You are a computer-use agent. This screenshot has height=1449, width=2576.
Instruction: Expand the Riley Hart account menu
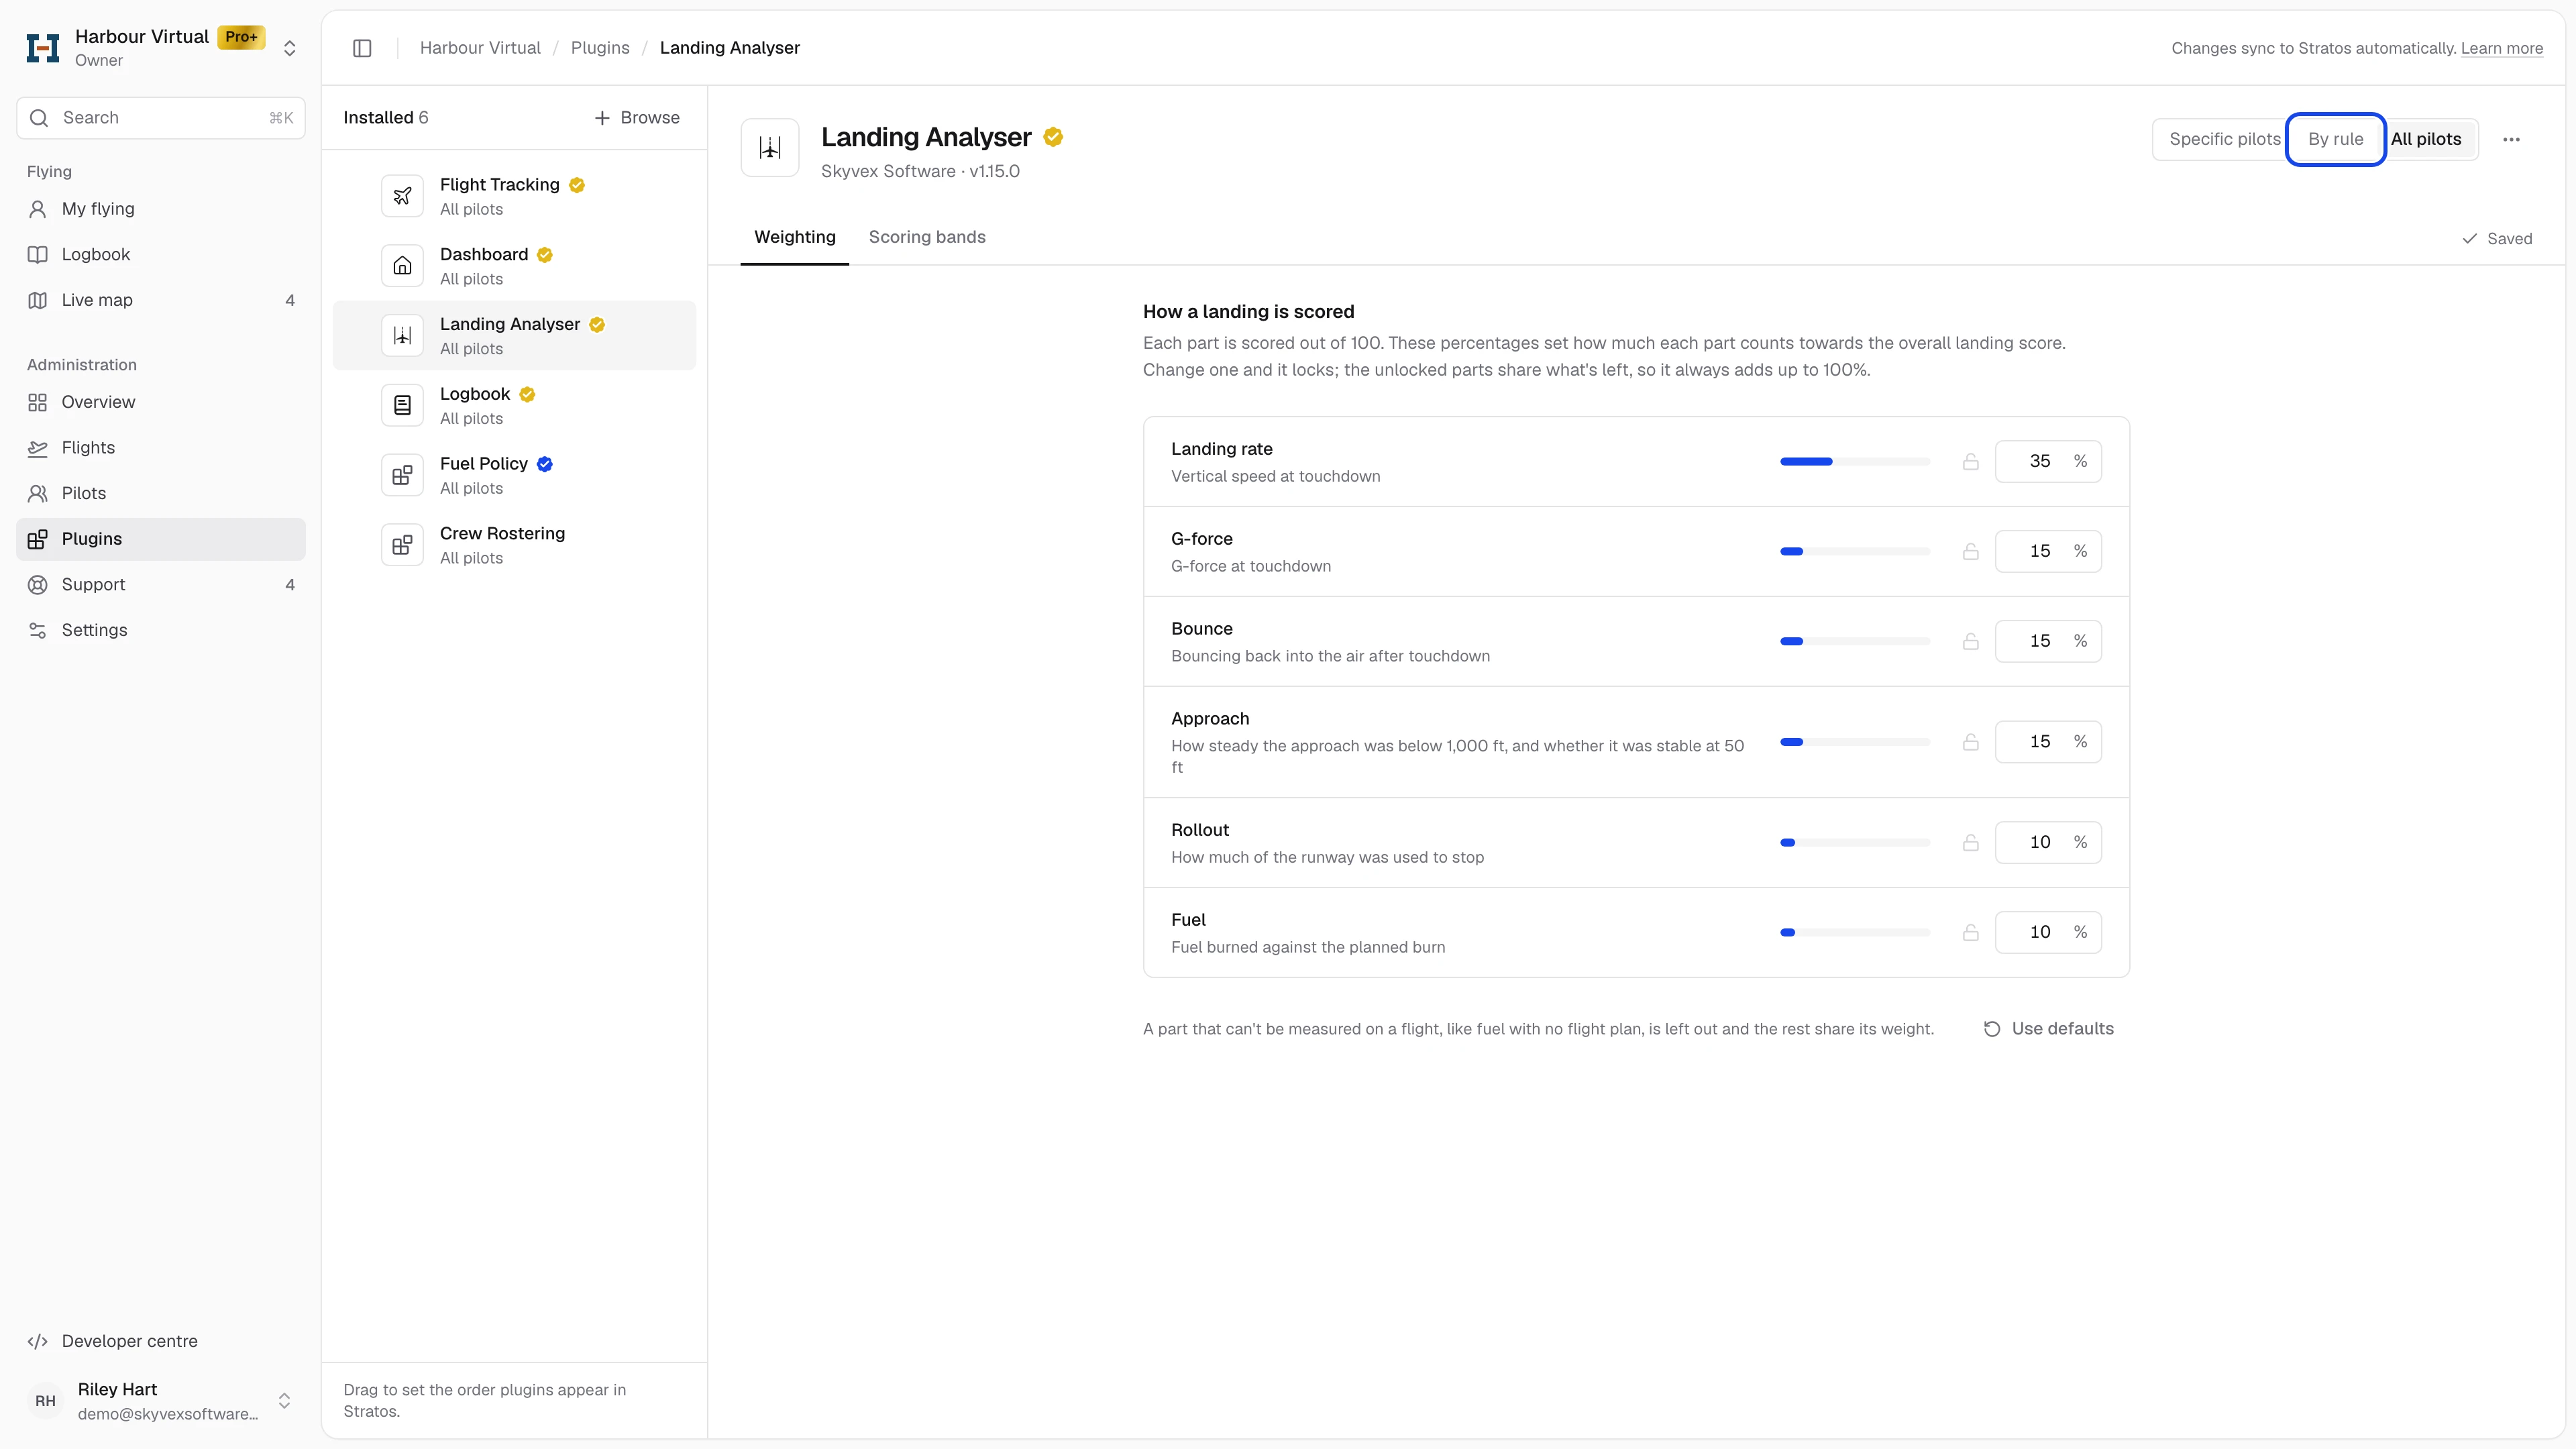pyautogui.click(x=284, y=1401)
